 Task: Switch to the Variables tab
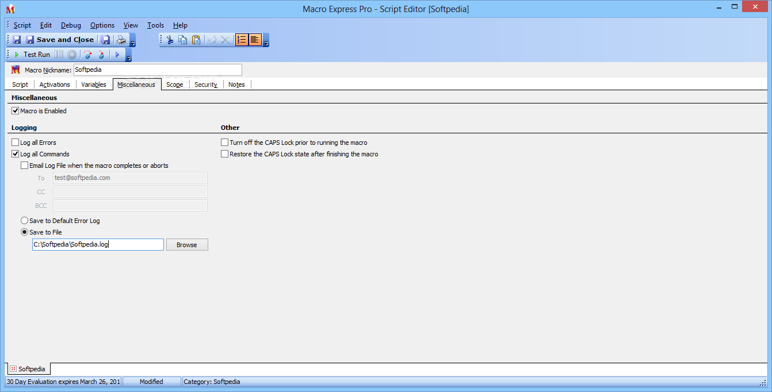coord(94,84)
